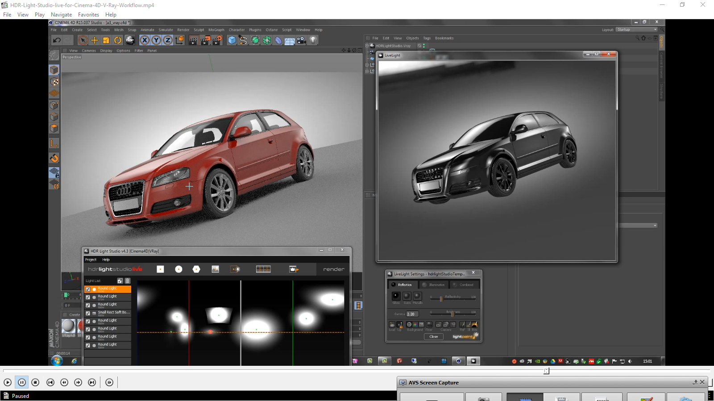Click the Sun light icon in HDR Light Studio
The width and height of the screenshot is (714, 401).
(235, 269)
